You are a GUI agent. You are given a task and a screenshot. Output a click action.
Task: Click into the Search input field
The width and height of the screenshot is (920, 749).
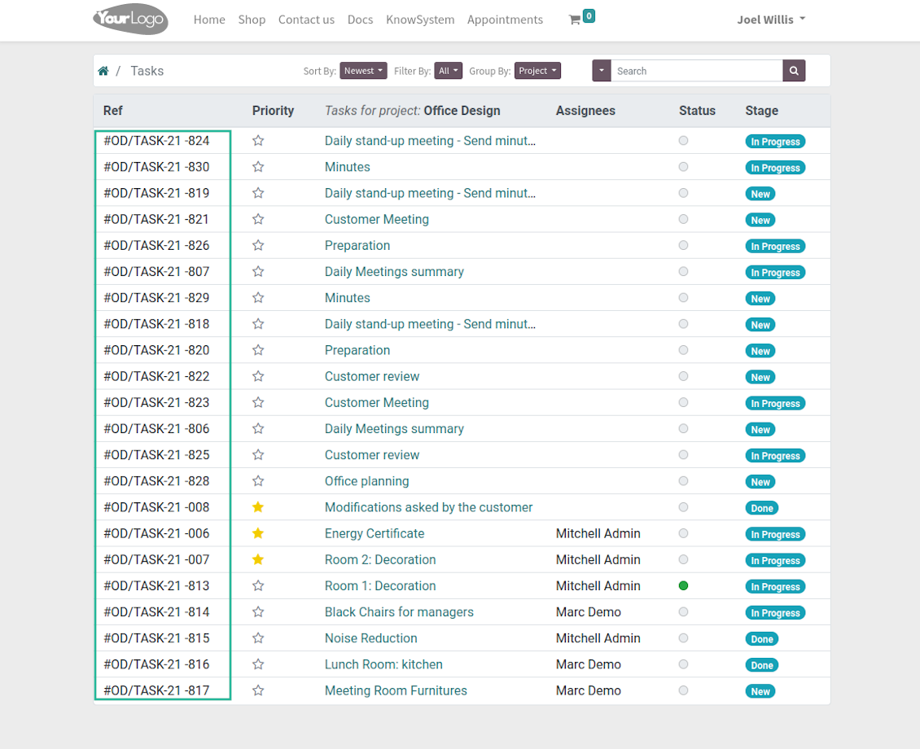(697, 71)
